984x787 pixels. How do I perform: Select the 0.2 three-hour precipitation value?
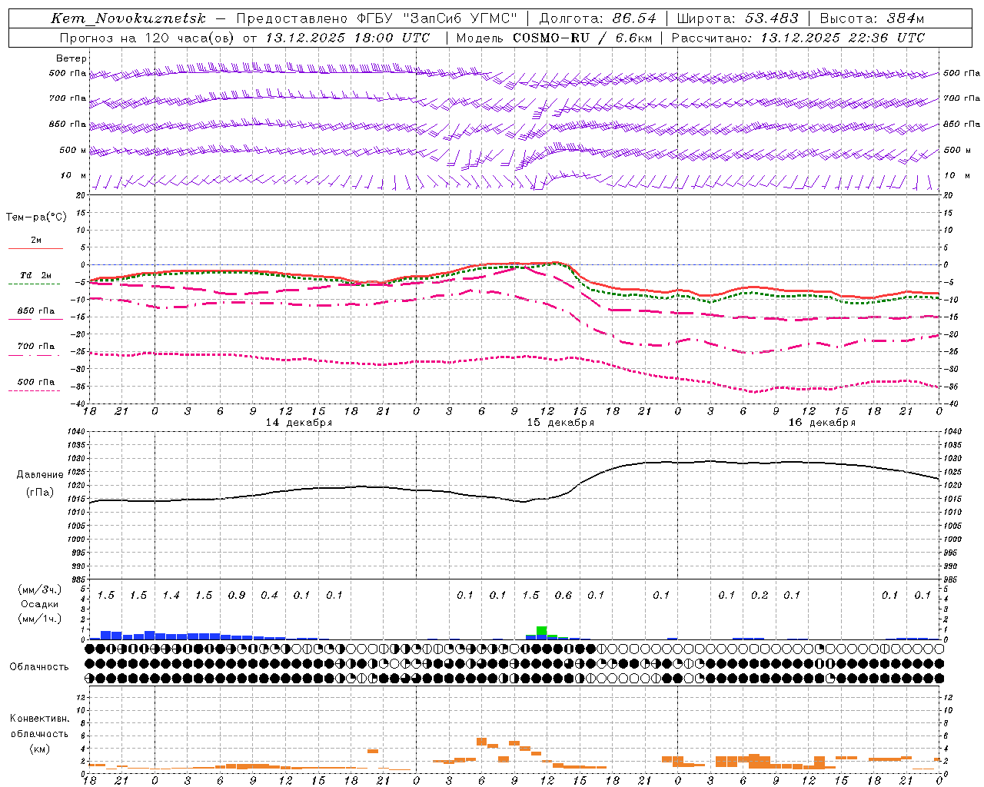point(759,596)
